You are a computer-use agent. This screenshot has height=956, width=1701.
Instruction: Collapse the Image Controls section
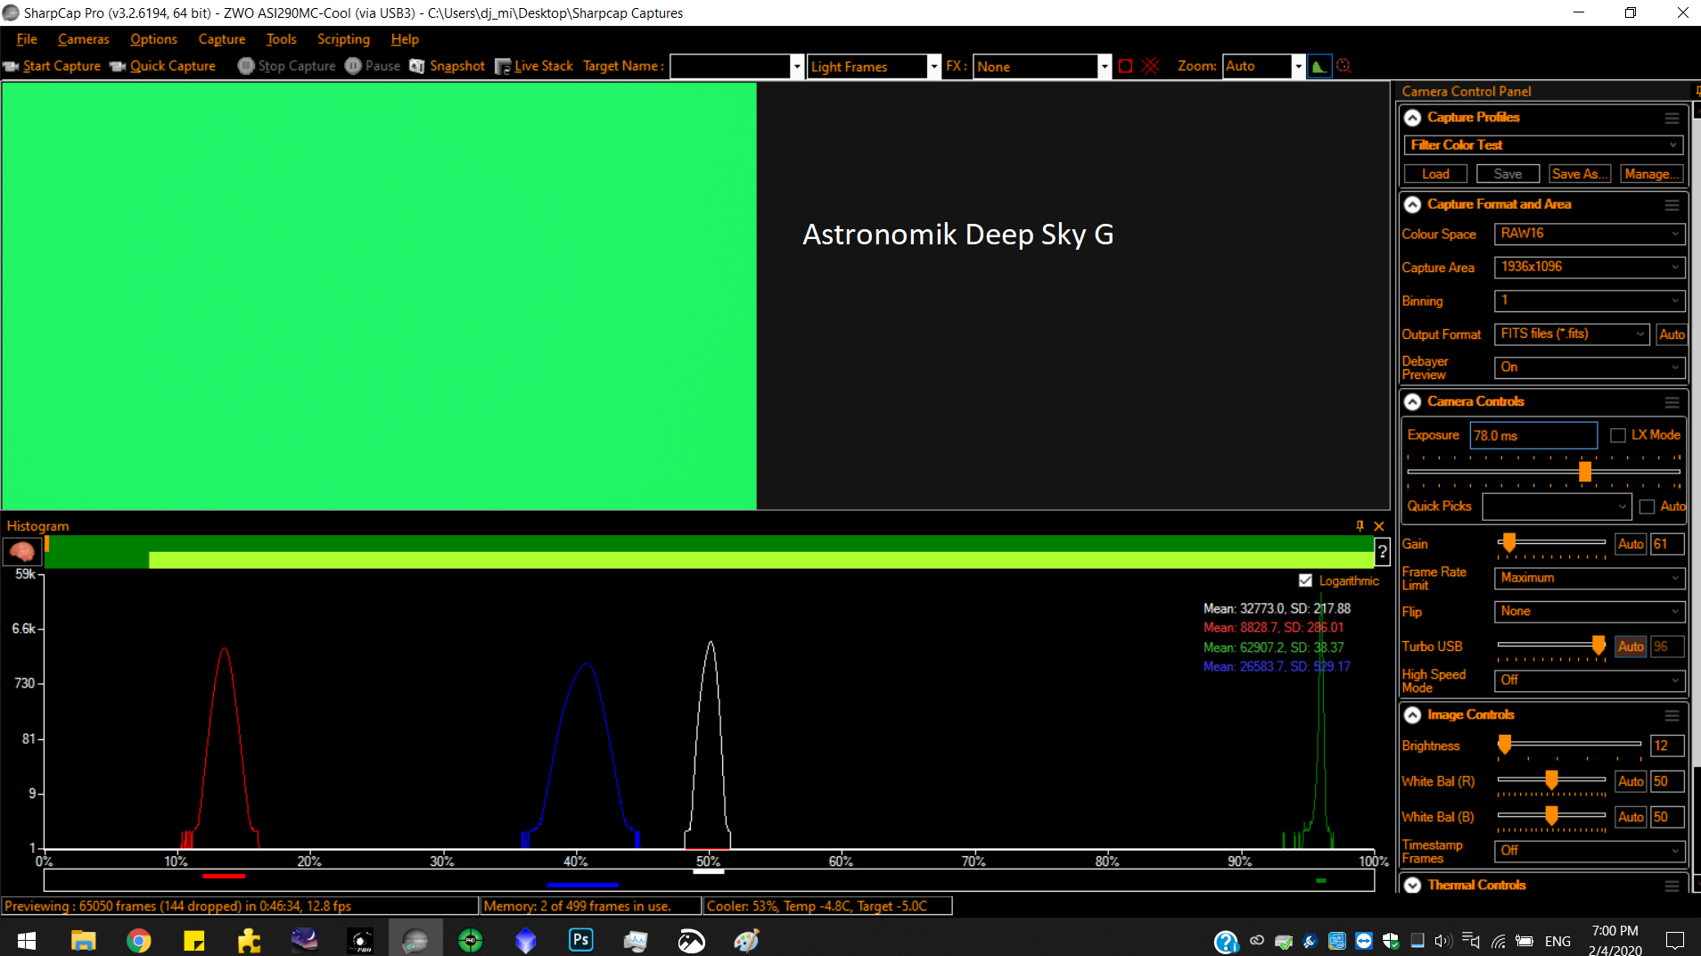click(1412, 715)
